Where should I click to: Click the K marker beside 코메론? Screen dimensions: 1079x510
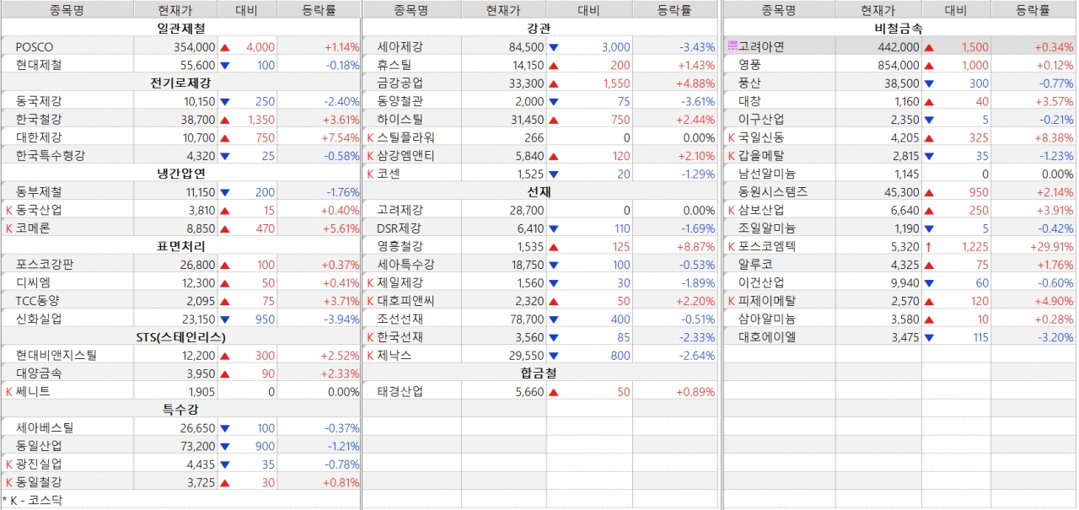pos(9,228)
